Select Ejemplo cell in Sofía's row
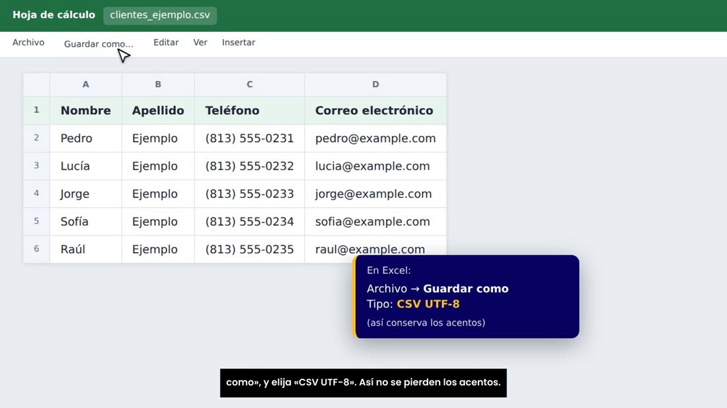Screen dimensions: 727x408 158,221
